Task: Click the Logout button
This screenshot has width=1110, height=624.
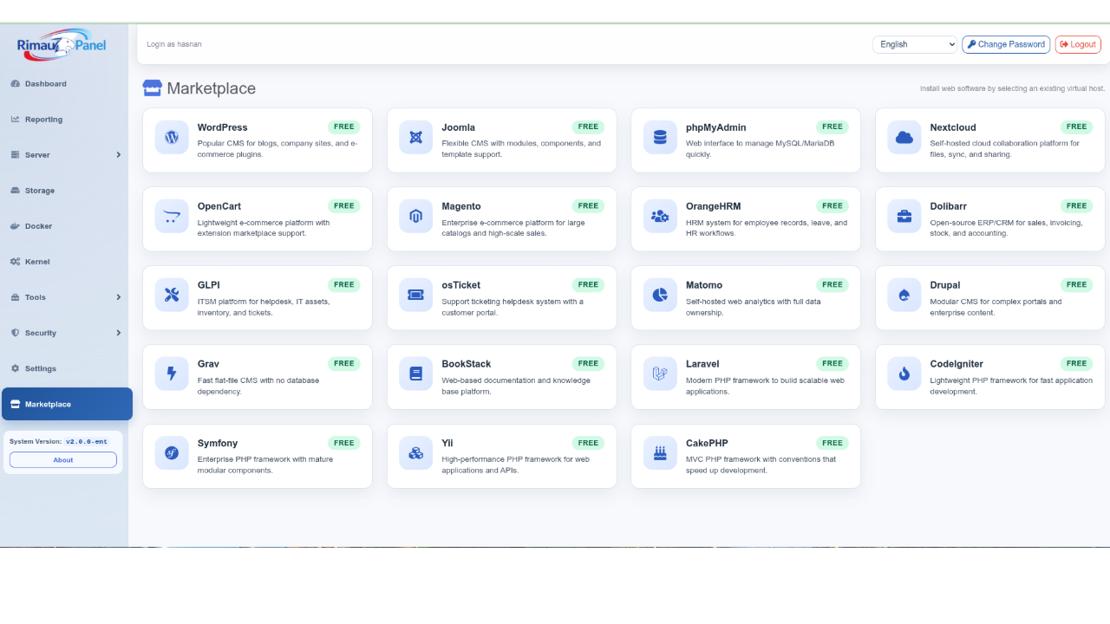Action: pyautogui.click(x=1078, y=44)
